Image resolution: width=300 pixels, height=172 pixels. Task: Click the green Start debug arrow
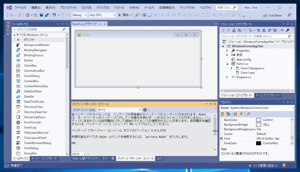coord(120,15)
